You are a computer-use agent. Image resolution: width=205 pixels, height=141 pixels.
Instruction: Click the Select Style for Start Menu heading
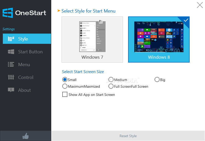tap(88, 11)
